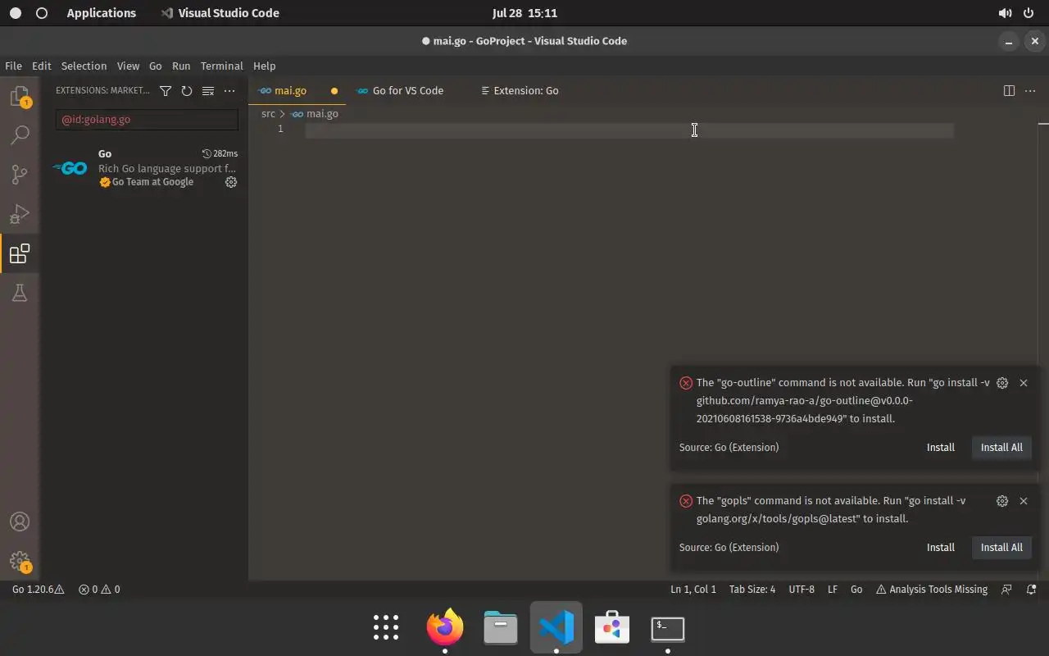The image size is (1049, 656).
Task: Select src in the breadcrumb path
Action: pos(268,114)
